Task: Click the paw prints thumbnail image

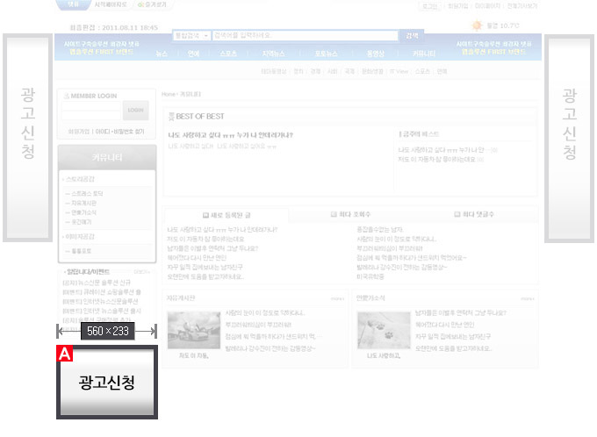Action: pos(383,329)
